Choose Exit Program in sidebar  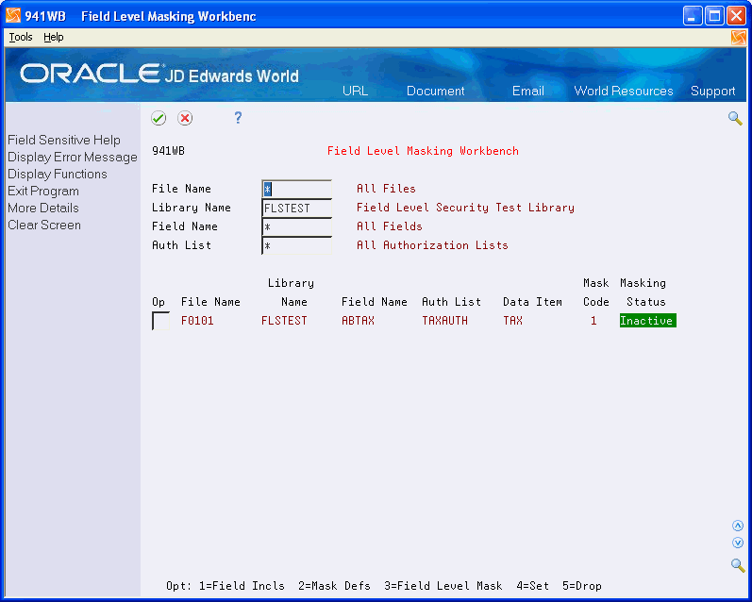coord(43,191)
